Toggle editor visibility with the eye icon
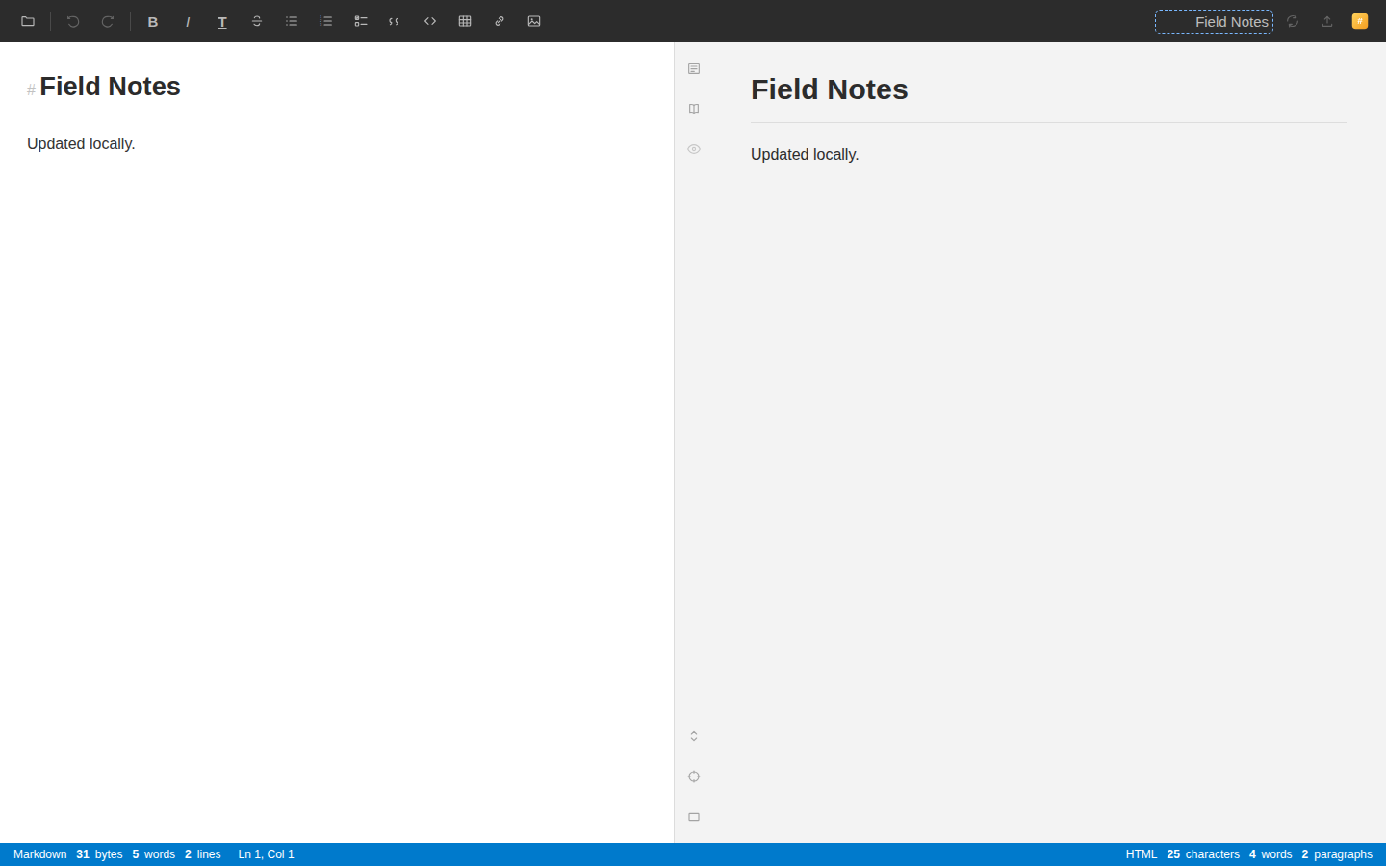1386x866 pixels. [694, 149]
